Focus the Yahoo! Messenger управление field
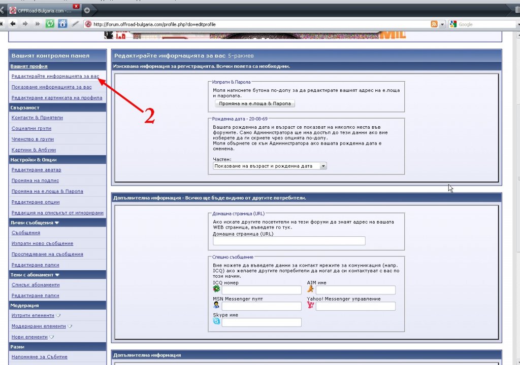520x365 pixels. (355, 306)
